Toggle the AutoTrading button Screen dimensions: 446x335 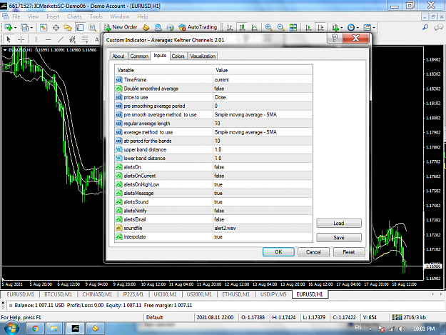pos(198,27)
